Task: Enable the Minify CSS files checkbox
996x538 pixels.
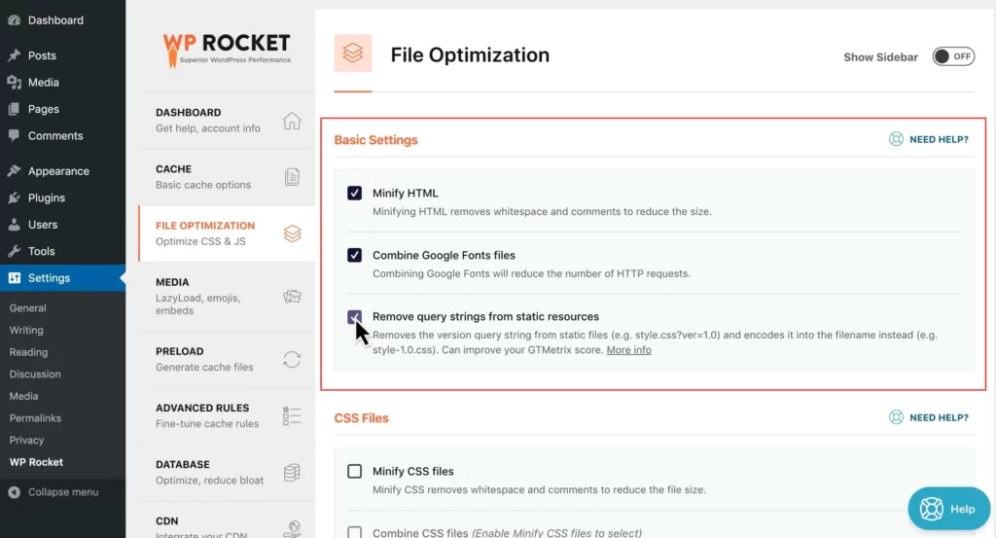Action: (x=355, y=472)
